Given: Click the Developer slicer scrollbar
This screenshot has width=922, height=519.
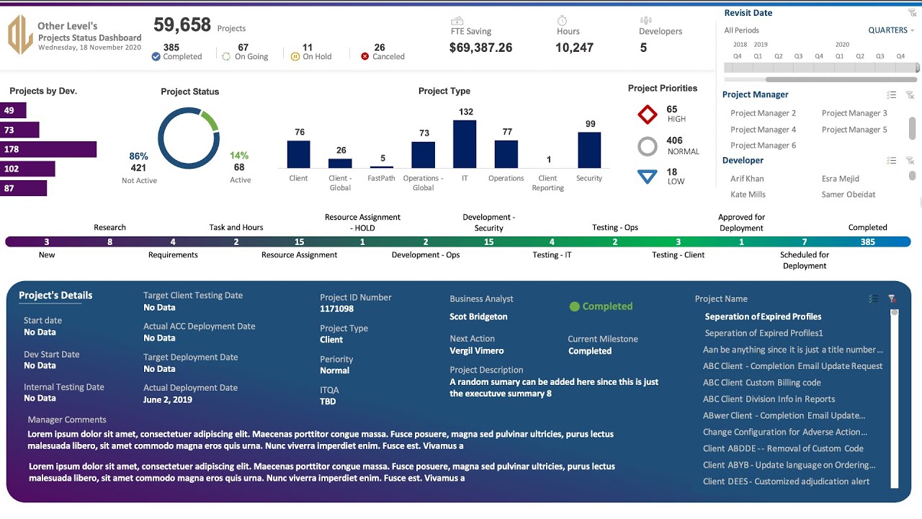Looking at the screenshot, I should [913, 175].
